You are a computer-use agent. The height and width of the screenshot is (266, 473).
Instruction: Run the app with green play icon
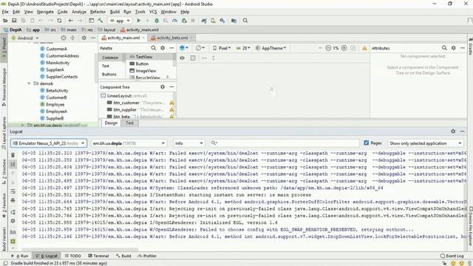pyautogui.click(x=139, y=21)
